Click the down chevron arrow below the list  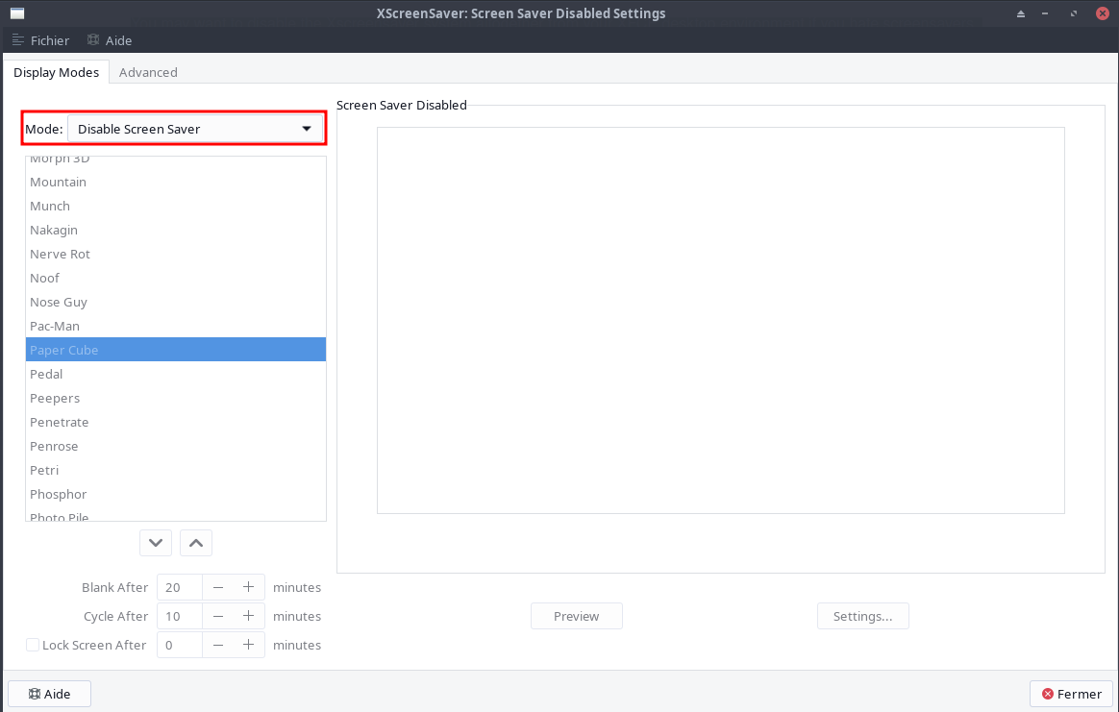(x=156, y=543)
